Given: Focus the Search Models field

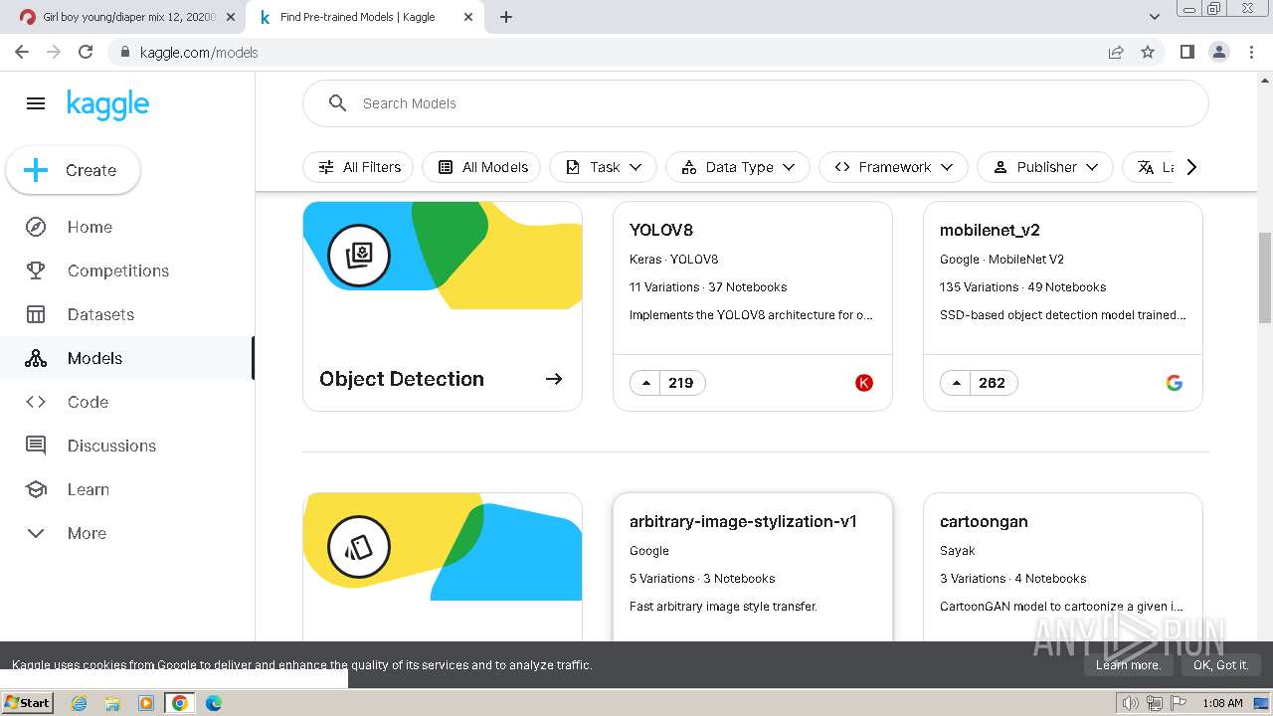Looking at the screenshot, I should click(x=756, y=103).
